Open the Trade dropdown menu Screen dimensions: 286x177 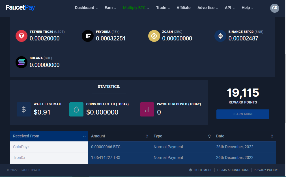(x=163, y=8)
